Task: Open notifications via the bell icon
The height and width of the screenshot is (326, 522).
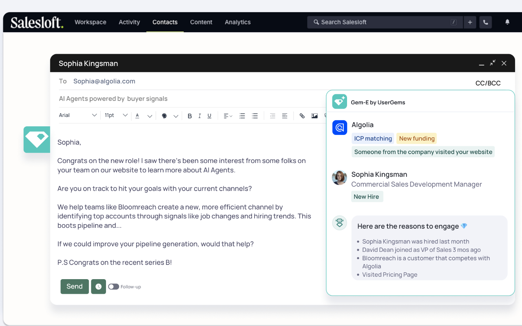Action: pyautogui.click(x=507, y=22)
